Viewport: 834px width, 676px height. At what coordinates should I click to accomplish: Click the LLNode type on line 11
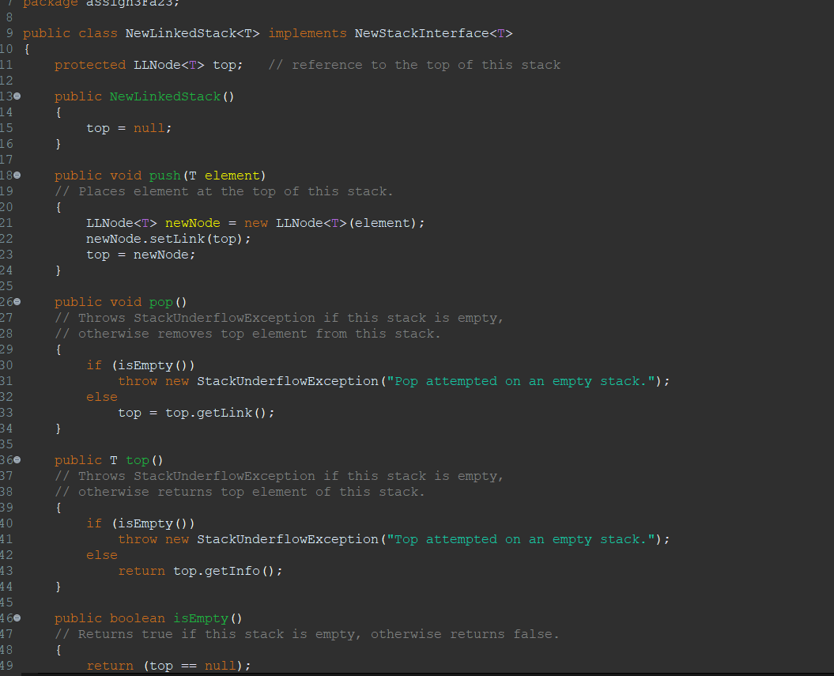pos(157,64)
